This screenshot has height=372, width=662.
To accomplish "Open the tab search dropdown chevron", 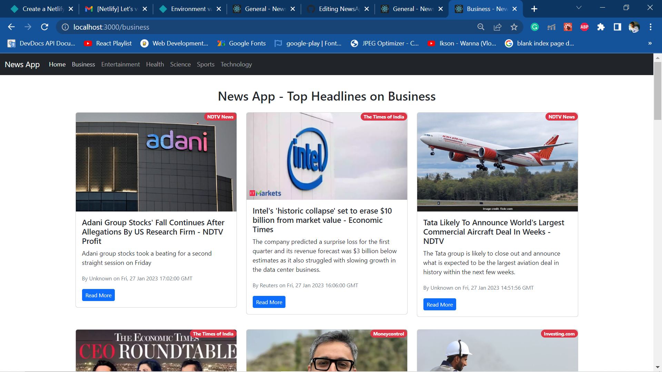I will pos(579,8).
